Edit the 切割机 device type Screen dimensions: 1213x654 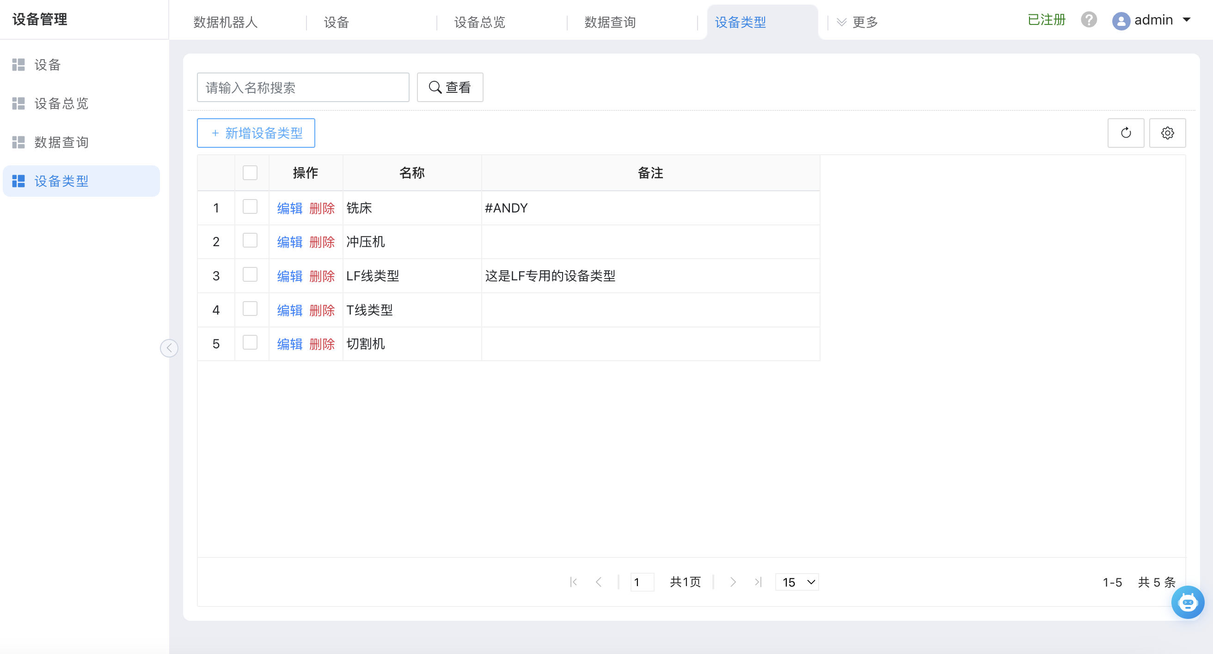pyautogui.click(x=289, y=344)
